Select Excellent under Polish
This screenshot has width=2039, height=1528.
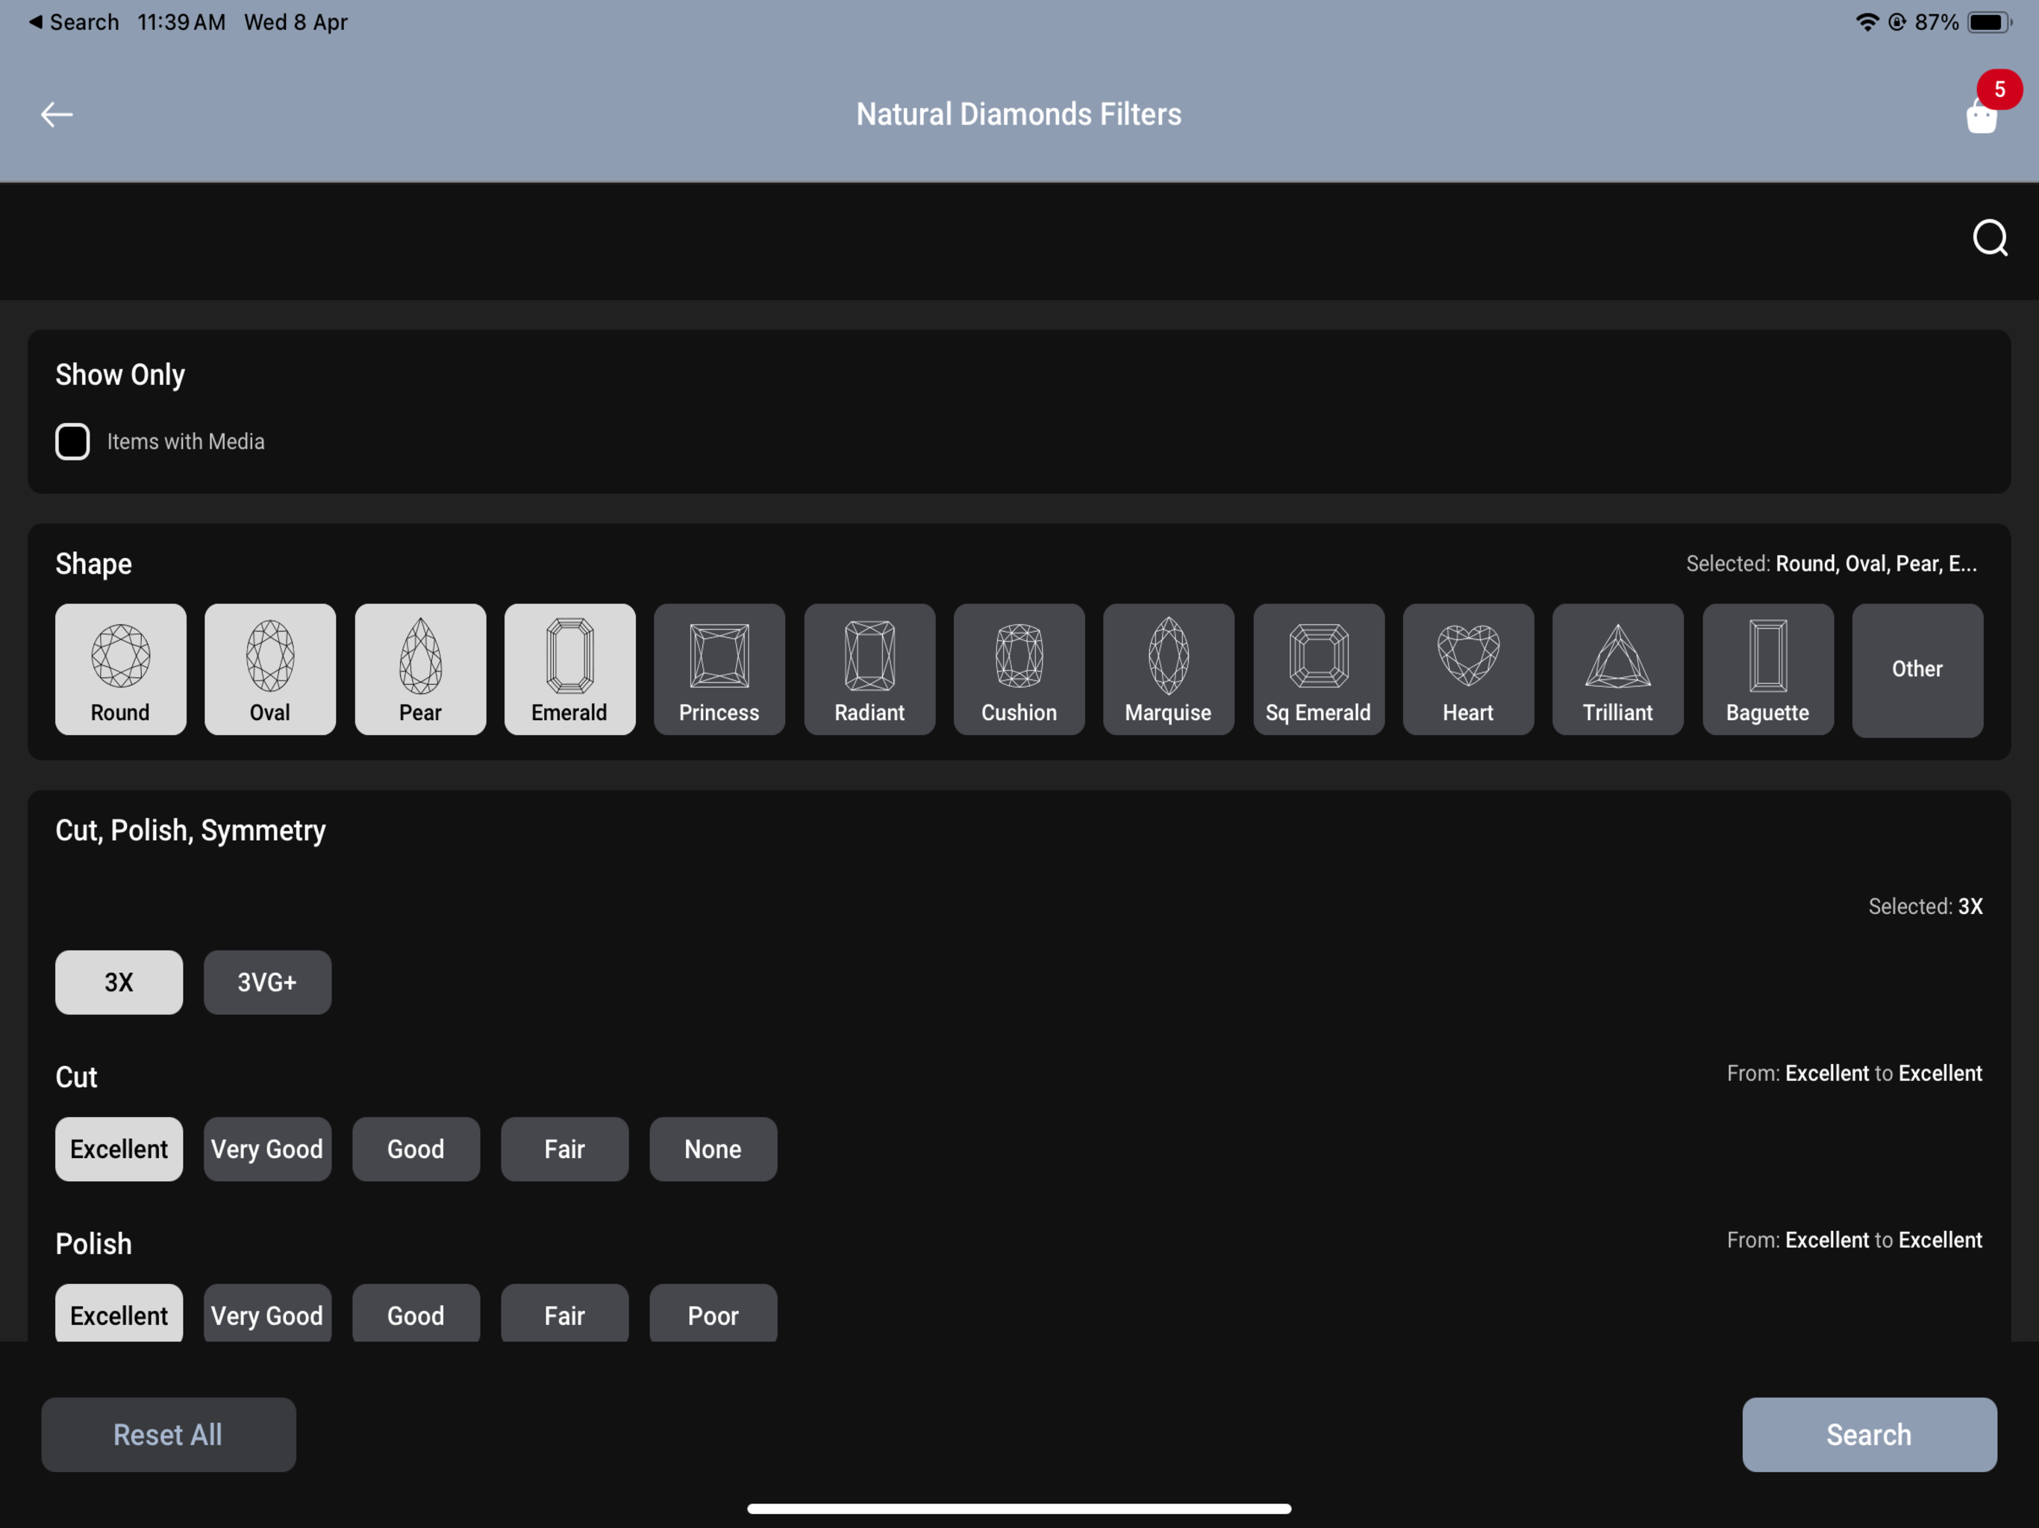click(x=119, y=1313)
